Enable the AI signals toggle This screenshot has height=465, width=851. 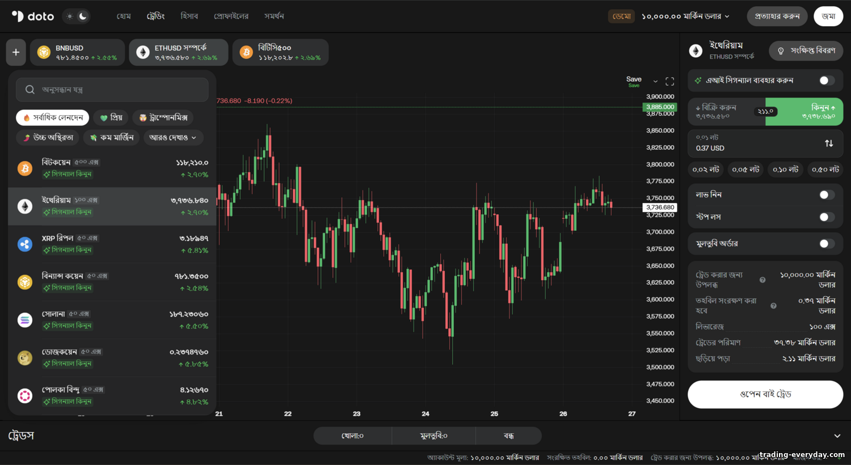pos(827,81)
